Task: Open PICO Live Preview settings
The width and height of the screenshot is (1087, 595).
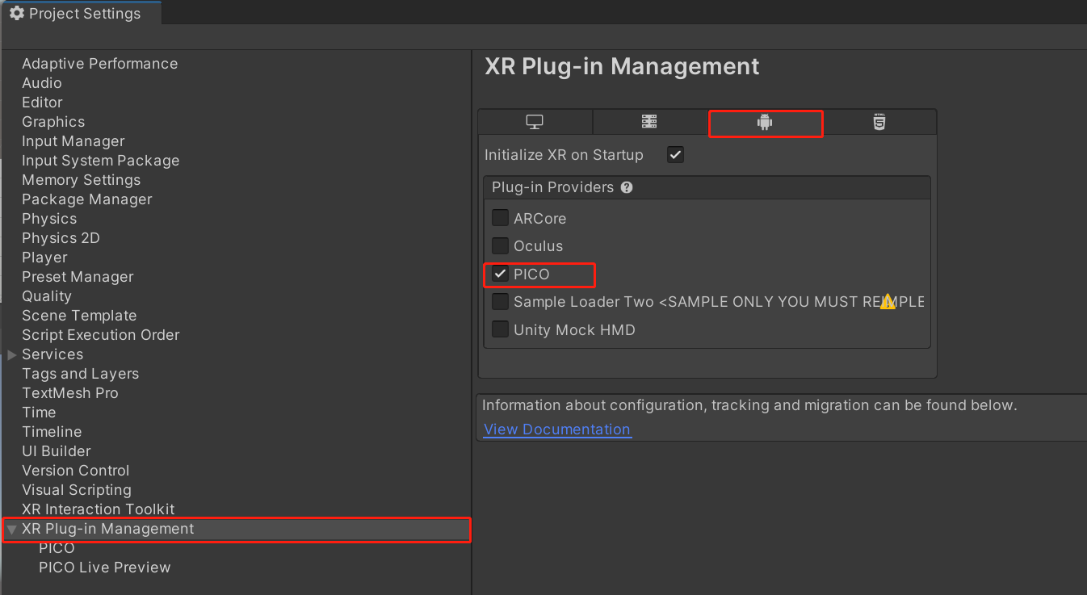Action: point(104,568)
